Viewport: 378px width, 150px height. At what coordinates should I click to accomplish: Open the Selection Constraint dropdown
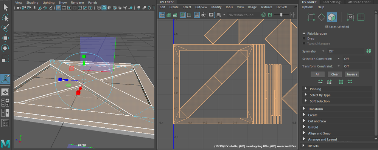(339, 59)
